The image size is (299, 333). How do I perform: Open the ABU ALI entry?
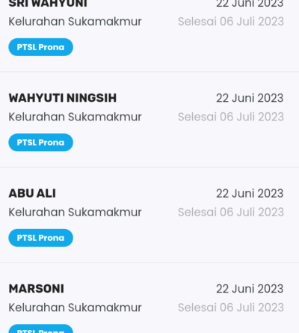click(x=149, y=215)
